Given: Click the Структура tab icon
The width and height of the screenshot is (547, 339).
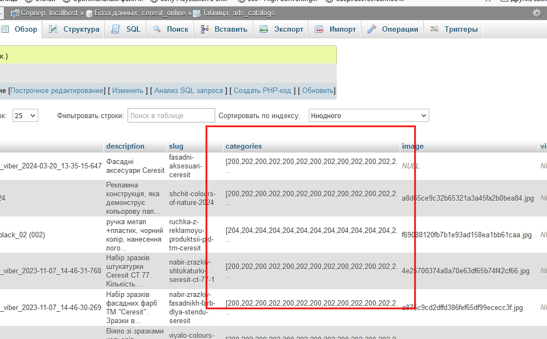Looking at the screenshot, I should click(x=53, y=29).
